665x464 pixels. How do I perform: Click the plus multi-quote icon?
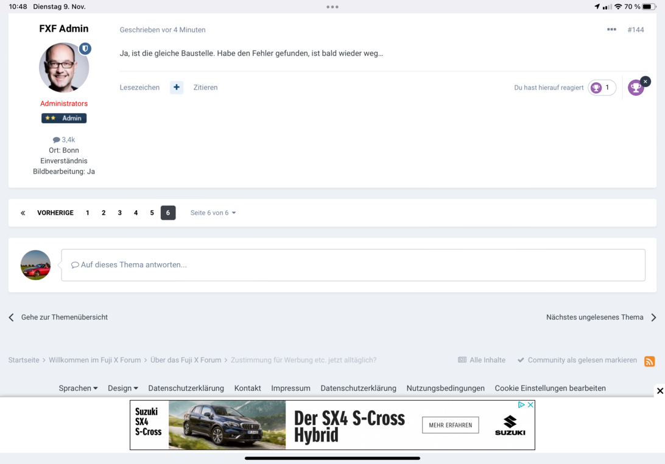tap(177, 88)
